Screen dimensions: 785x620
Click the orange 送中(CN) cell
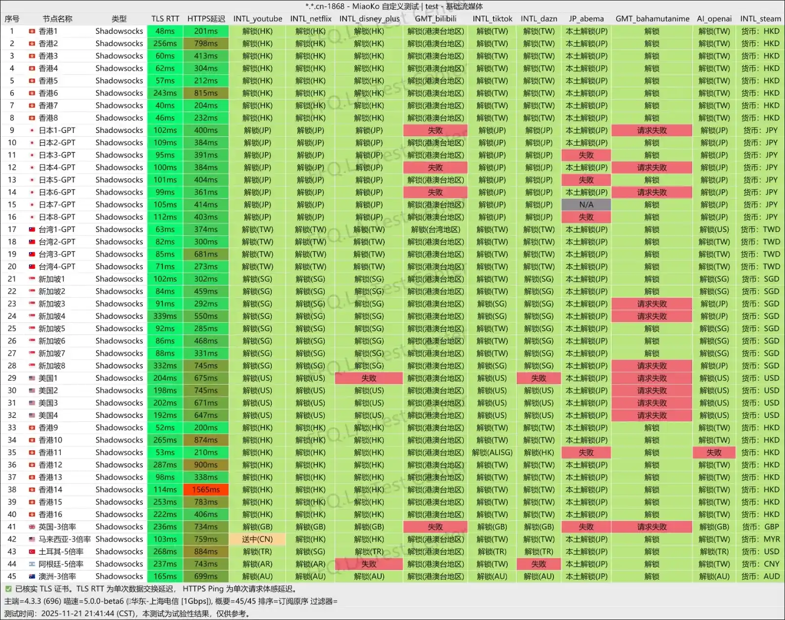(257, 539)
